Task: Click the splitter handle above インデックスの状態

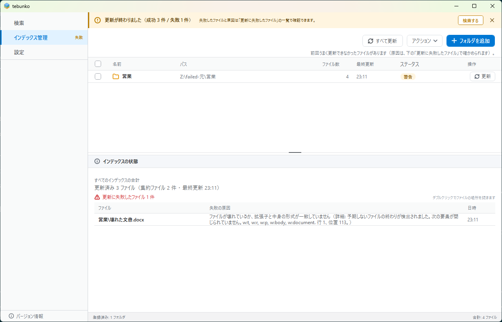Action: point(295,152)
